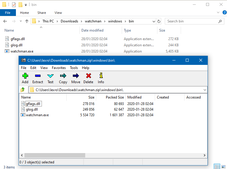227x169 pixels.
Task: Select glog.dll name in 7-Zip list
Action: (32, 109)
